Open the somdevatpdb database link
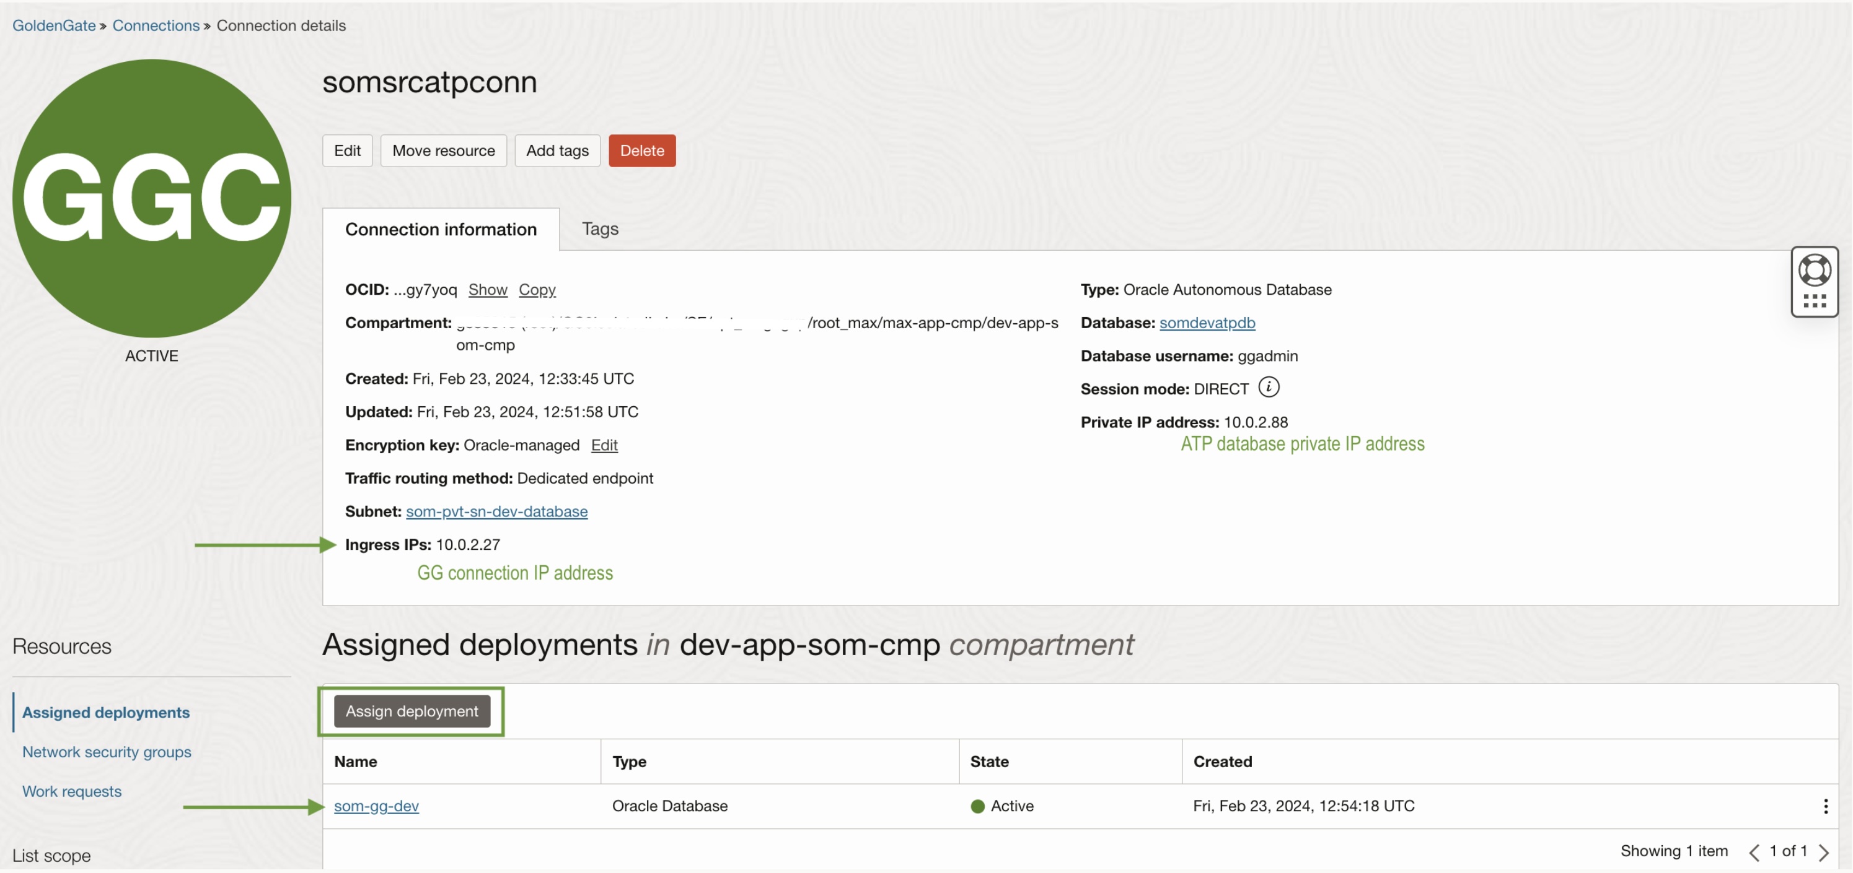The height and width of the screenshot is (873, 1853). tap(1207, 323)
